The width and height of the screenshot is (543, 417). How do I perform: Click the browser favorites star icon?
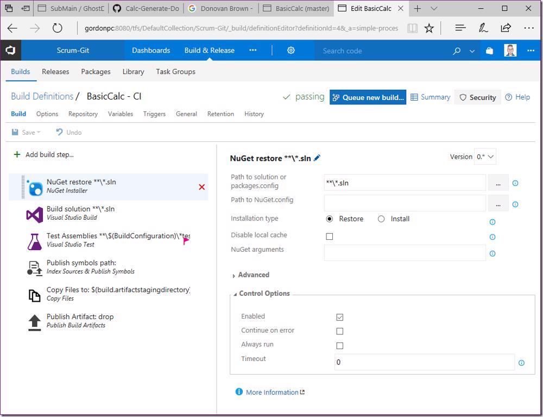(x=429, y=28)
